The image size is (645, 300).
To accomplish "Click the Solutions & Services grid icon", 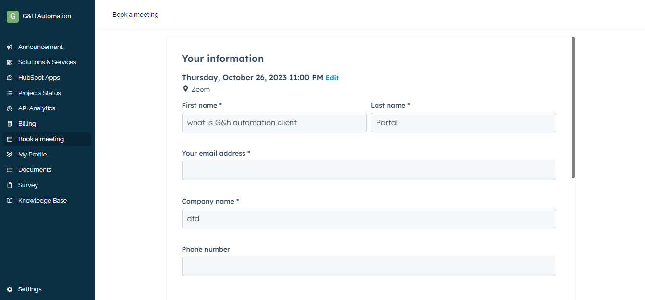I will (x=9, y=62).
